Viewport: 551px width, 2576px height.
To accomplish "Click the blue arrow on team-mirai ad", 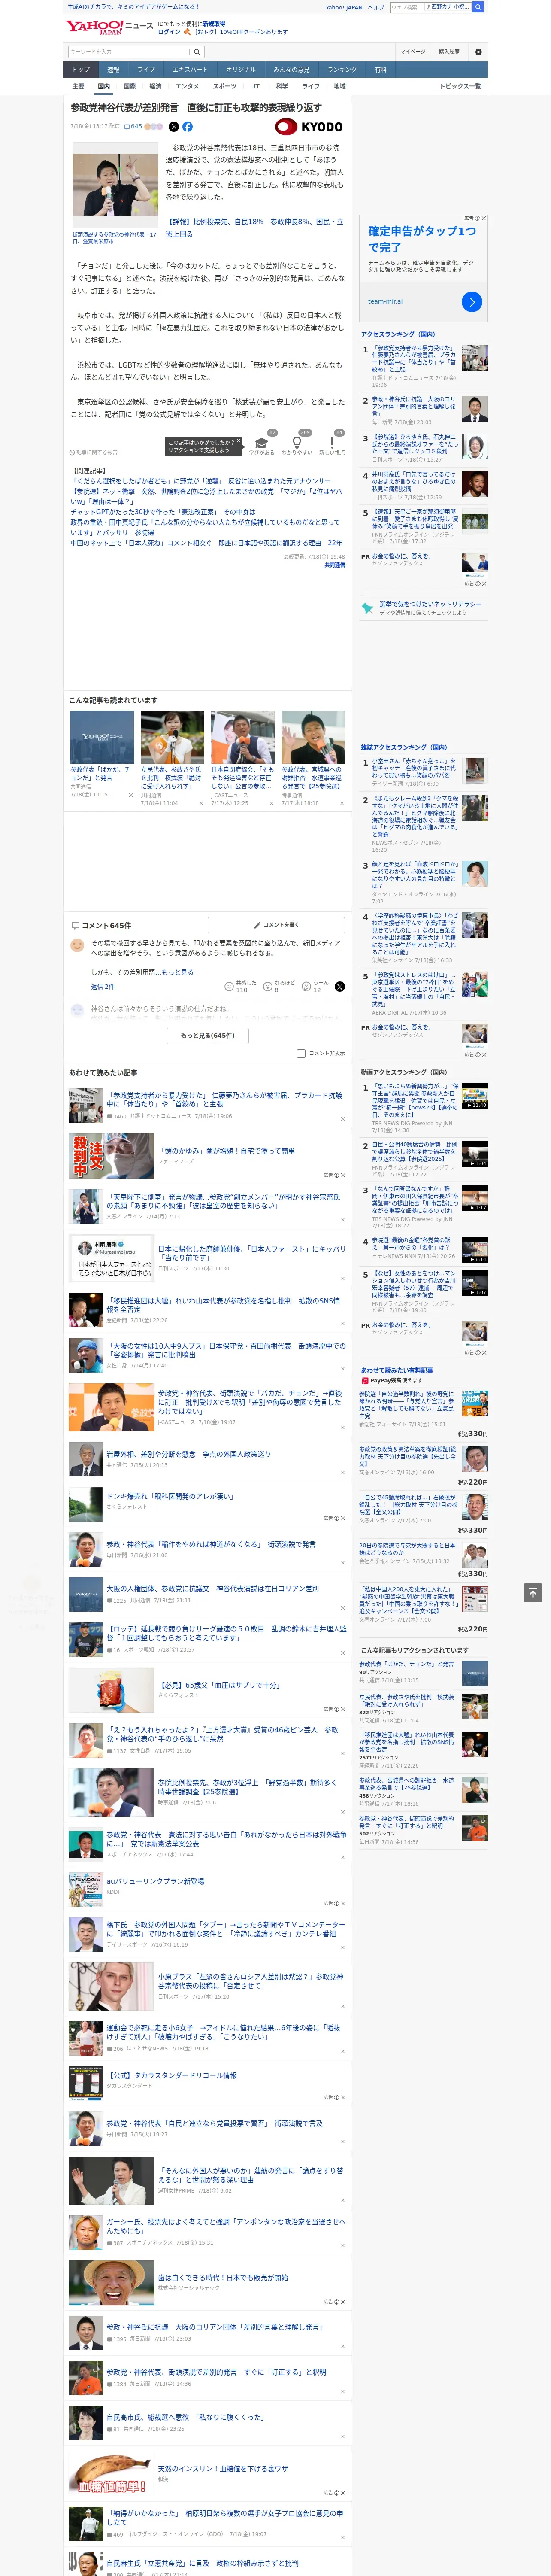I will point(472,301).
